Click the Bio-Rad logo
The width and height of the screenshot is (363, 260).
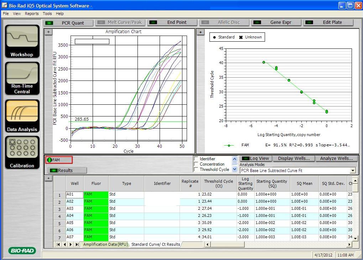[x=22, y=250]
